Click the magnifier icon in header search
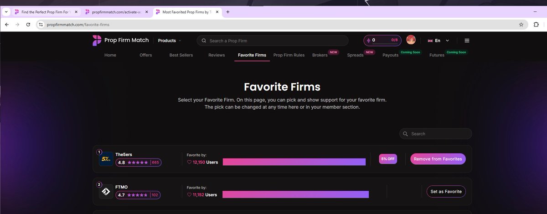547x214 pixels. click(204, 41)
